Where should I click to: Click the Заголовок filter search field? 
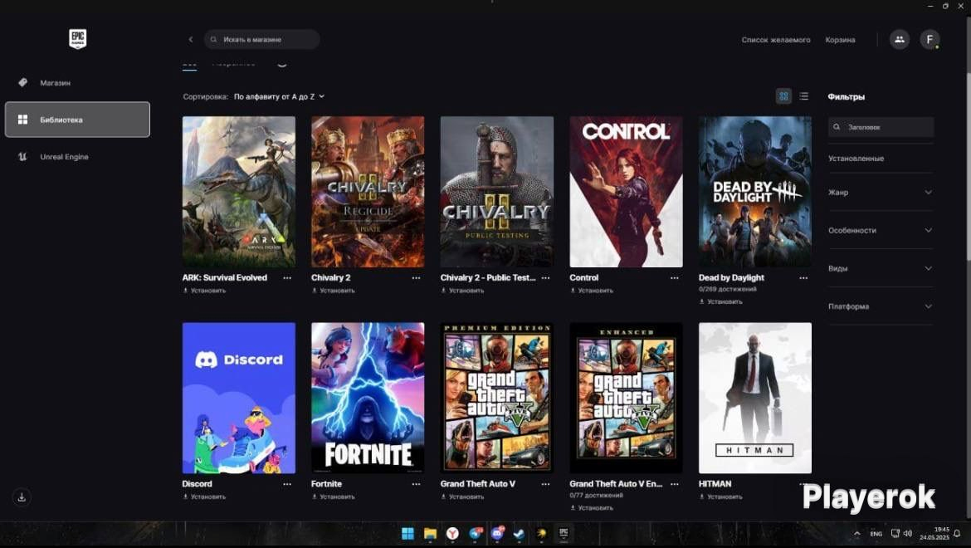tap(881, 127)
